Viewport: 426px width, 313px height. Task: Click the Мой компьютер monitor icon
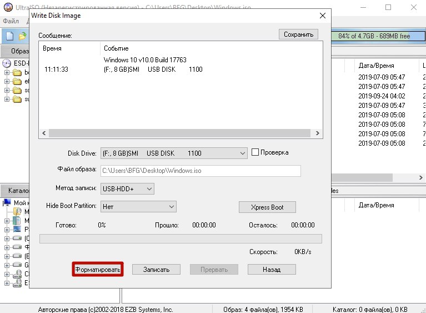click(x=7, y=202)
